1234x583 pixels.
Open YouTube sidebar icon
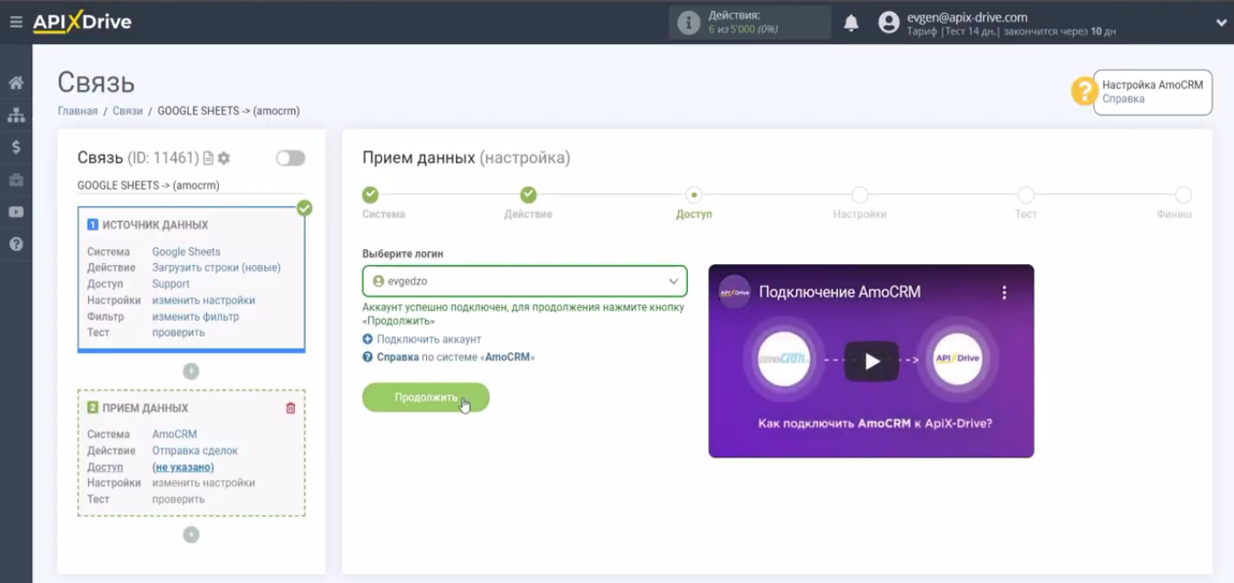[x=16, y=212]
